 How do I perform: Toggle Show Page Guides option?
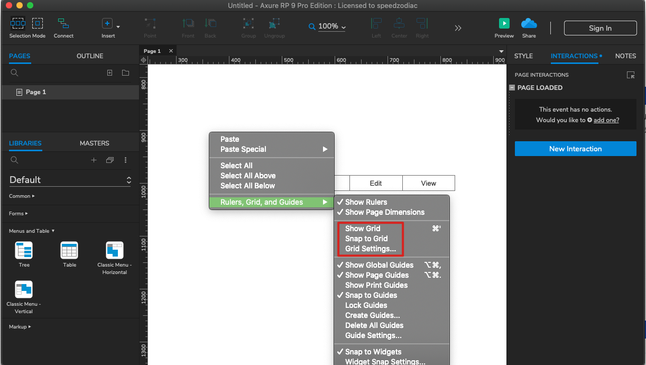click(x=392, y=275)
